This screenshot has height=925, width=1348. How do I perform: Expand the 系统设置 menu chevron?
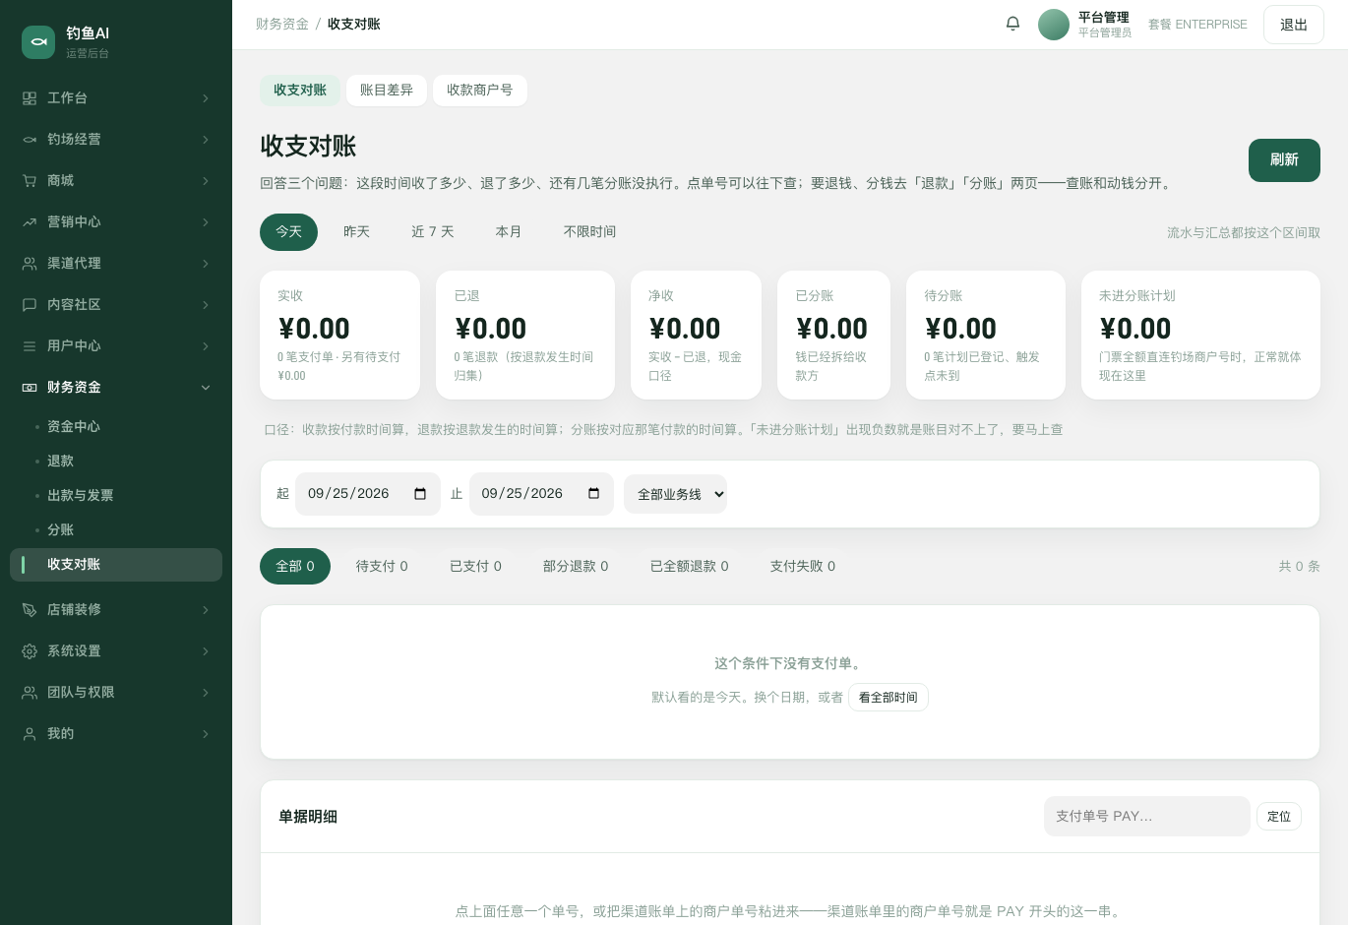(x=206, y=651)
